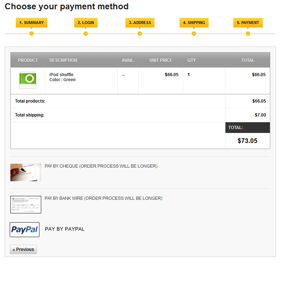The image size is (281, 282).
Task: Click the PayPal logo icon
Action: point(24,229)
